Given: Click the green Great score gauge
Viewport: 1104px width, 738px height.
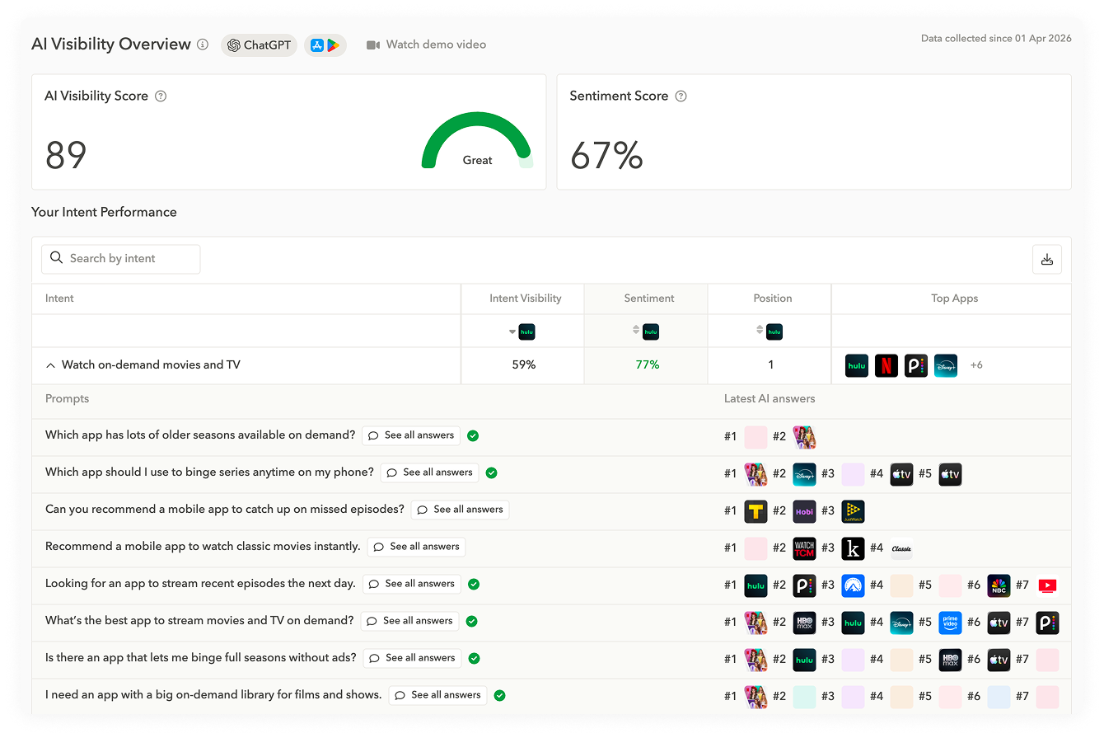Looking at the screenshot, I should point(477,141).
